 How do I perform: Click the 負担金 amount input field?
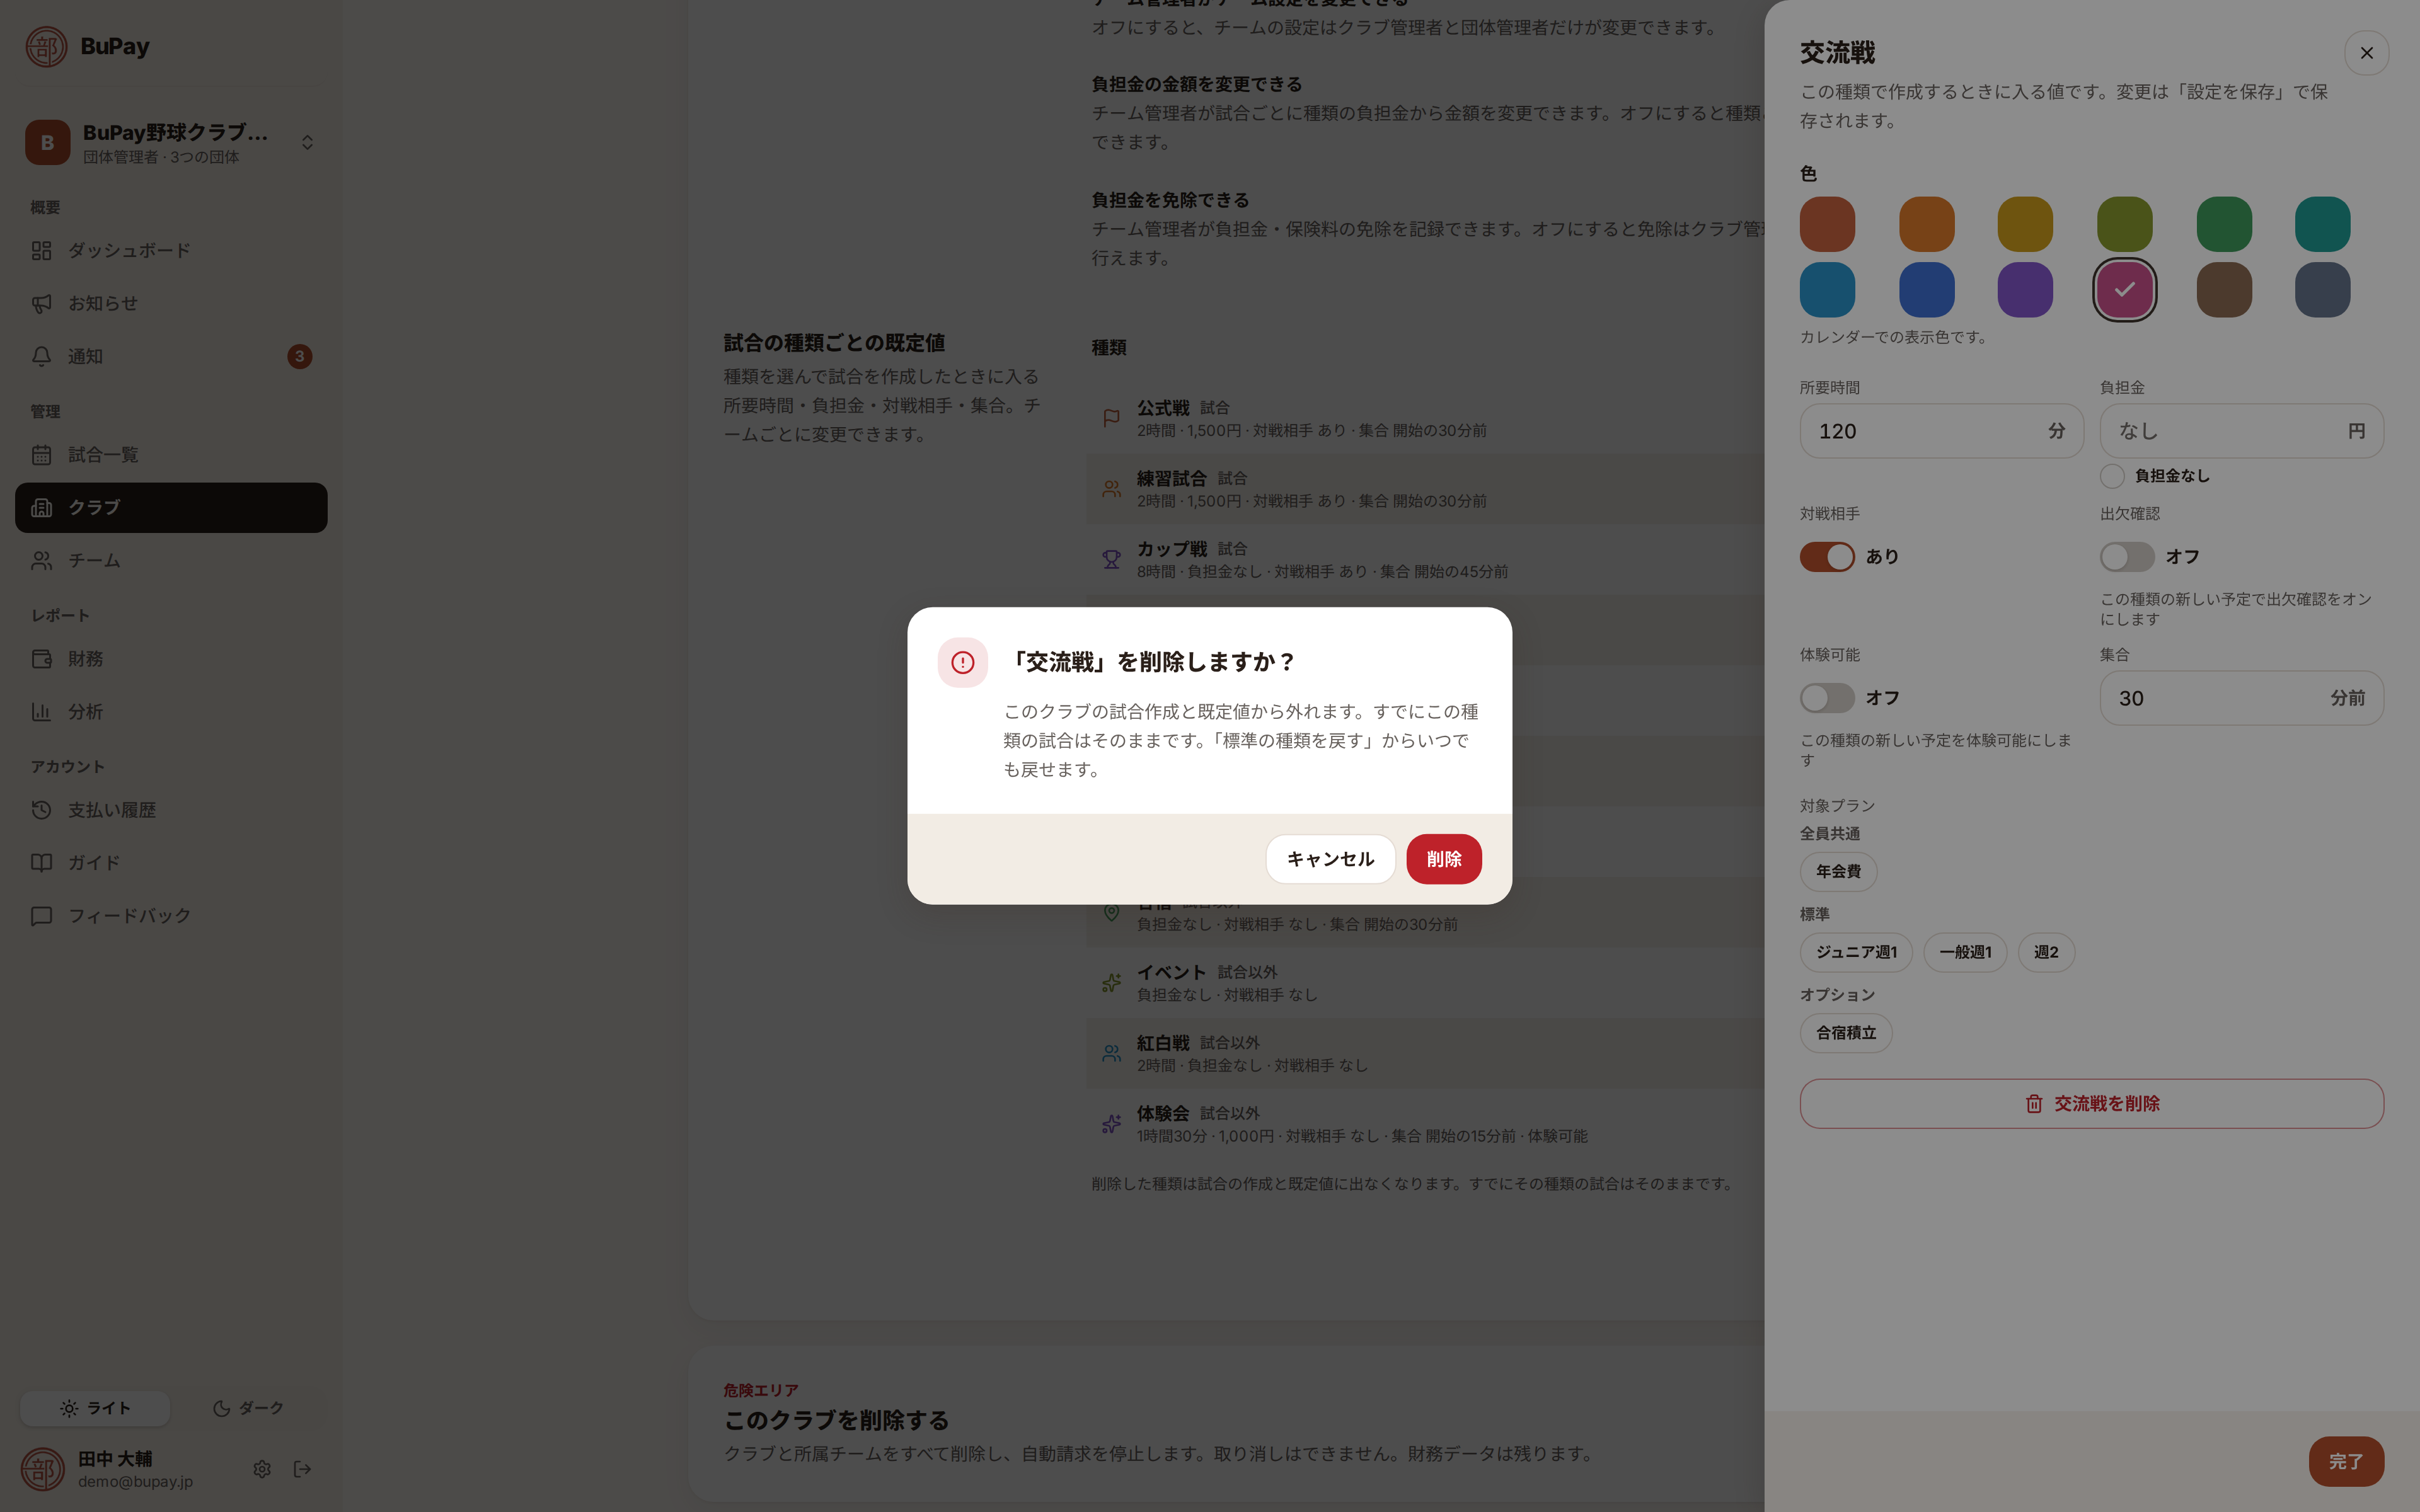tap(2241, 431)
